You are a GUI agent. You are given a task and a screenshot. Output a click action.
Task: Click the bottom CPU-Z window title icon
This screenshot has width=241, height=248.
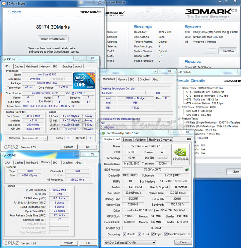point(4,155)
